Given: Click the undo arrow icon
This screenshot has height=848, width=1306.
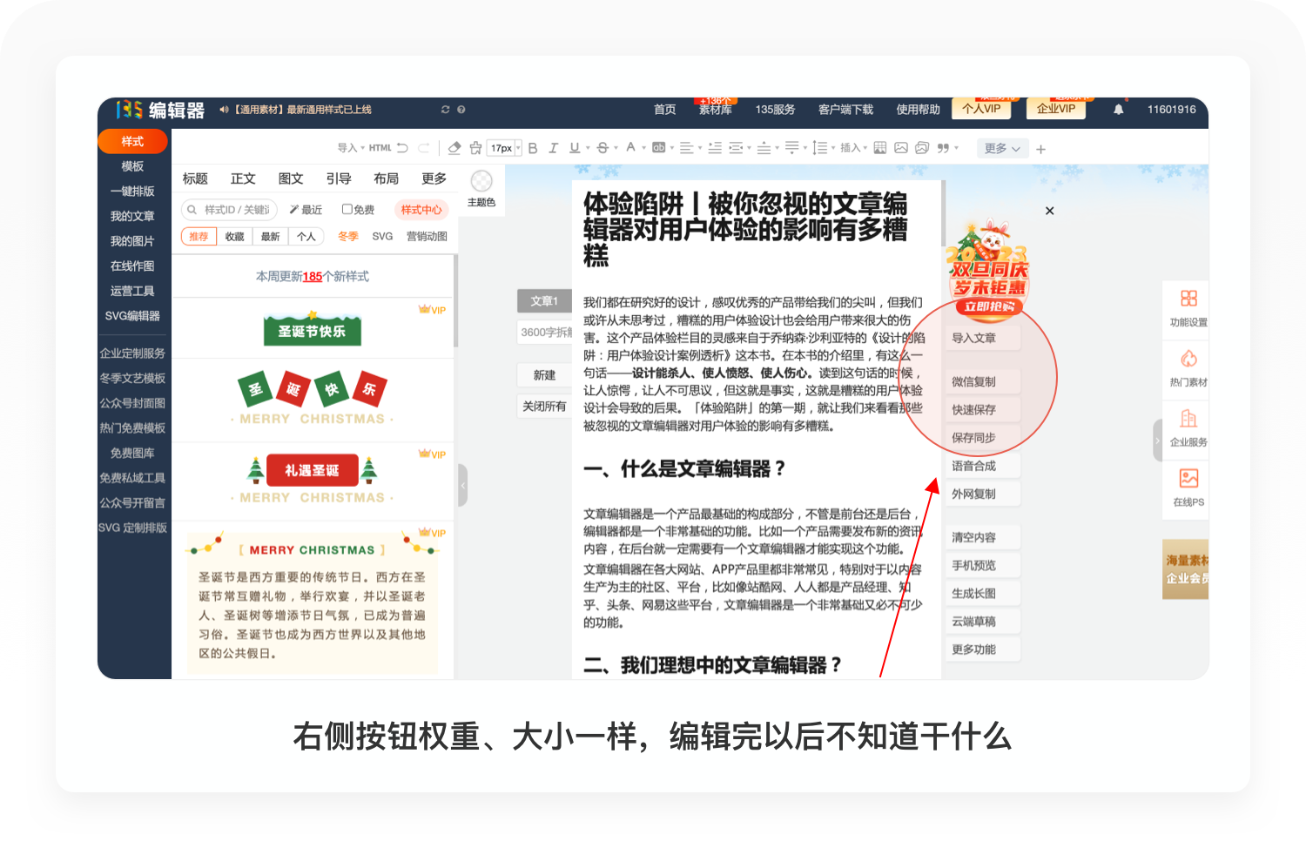Looking at the screenshot, I should click(402, 148).
